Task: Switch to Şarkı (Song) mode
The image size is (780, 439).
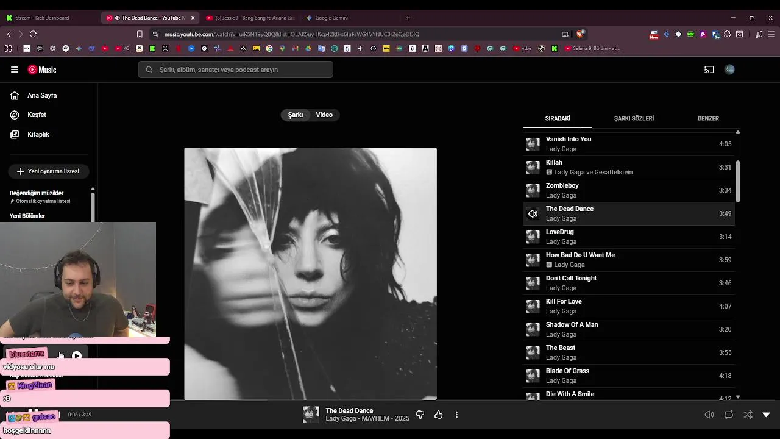Action: click(296, 115)
